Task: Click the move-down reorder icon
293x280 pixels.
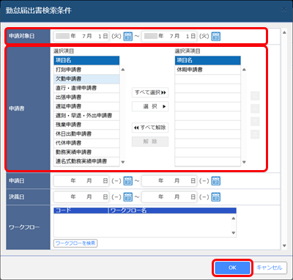Action: click(255, 122)
